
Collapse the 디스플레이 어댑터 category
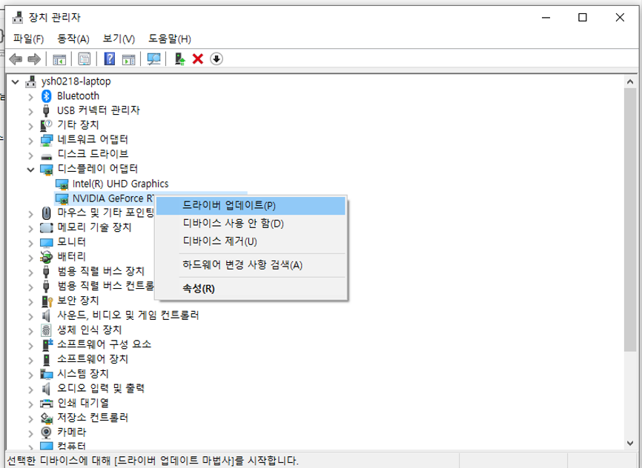(30, 170)
